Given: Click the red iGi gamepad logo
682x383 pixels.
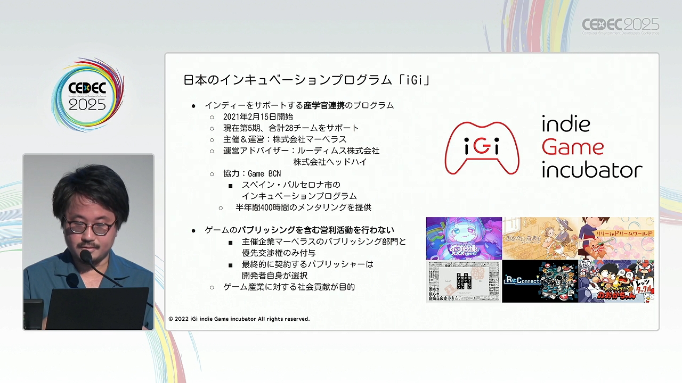Looking at the screenshot, I should click(x=482, y=148).
